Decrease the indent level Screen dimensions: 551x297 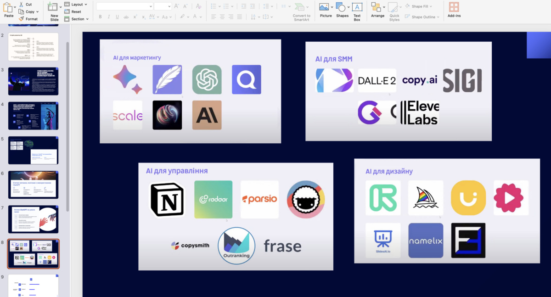pyautogui.click(x=243, y=6)
